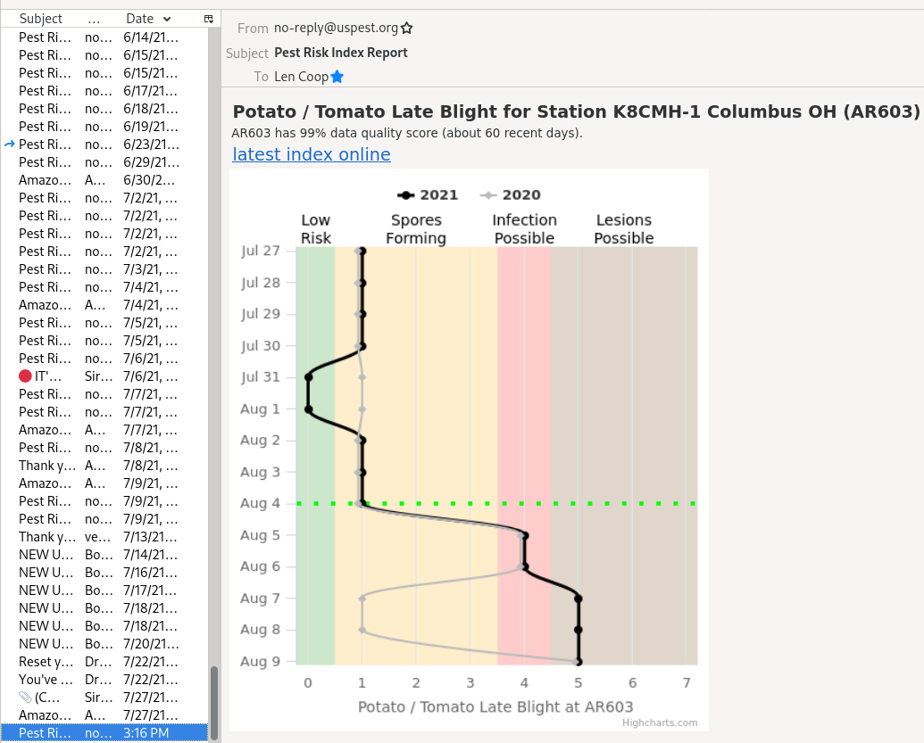The image size is (924, 743).
Task: Select the Pest Ri… message dated 7/6/21
Action: 104,359
